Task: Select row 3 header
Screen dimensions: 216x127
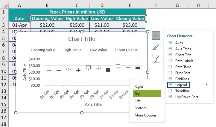Action: coord(4,25)
